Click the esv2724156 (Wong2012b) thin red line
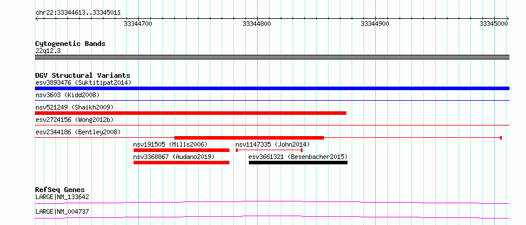 272,125
